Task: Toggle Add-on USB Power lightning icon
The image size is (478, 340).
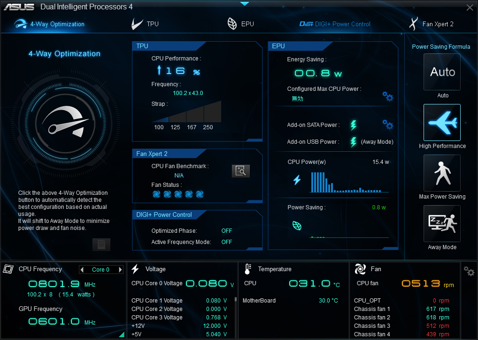Action: tap(353, 142)
